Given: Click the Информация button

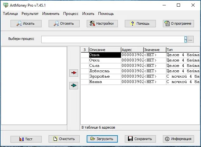Looking at the screenshot, I should click(178, 139).
